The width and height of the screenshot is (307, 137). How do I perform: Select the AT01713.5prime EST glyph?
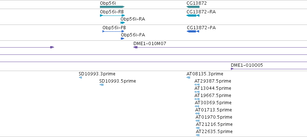[x=197, y=114]
